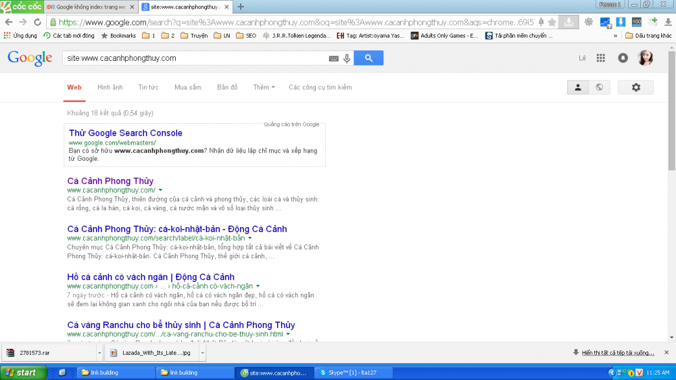
Task: Open Ứng dụng apps shortcut in bookmarks bar
Action: coord(20,36)
